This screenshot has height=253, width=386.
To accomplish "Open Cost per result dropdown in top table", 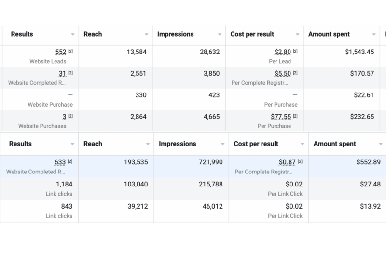I will tap(297, 34).
